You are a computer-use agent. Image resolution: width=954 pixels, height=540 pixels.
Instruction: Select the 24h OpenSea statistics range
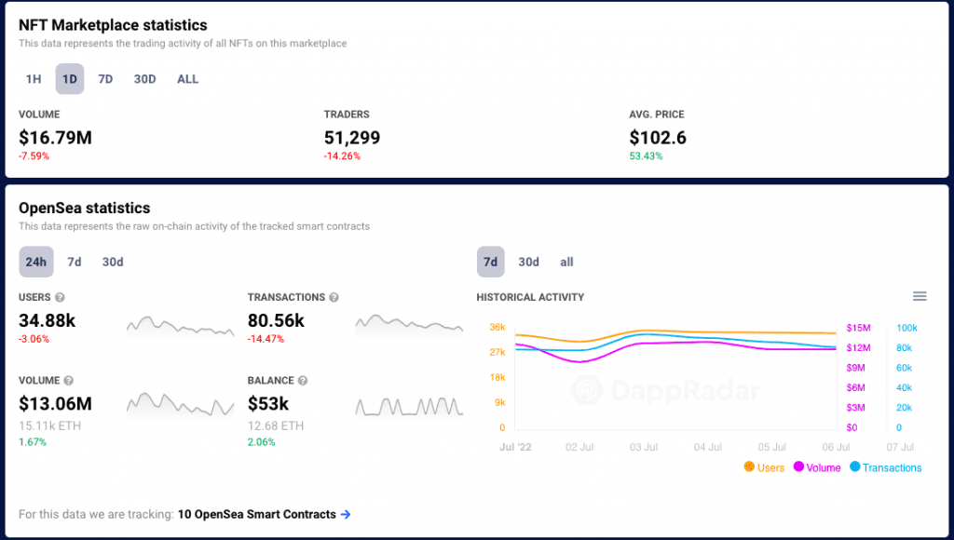(36, 263)
